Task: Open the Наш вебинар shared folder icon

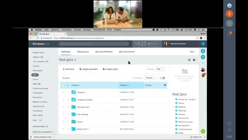Action: pyautogui.click(x=74, y=114)
